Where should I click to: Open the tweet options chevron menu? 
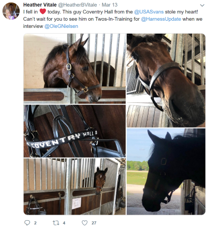coord(202,5)
